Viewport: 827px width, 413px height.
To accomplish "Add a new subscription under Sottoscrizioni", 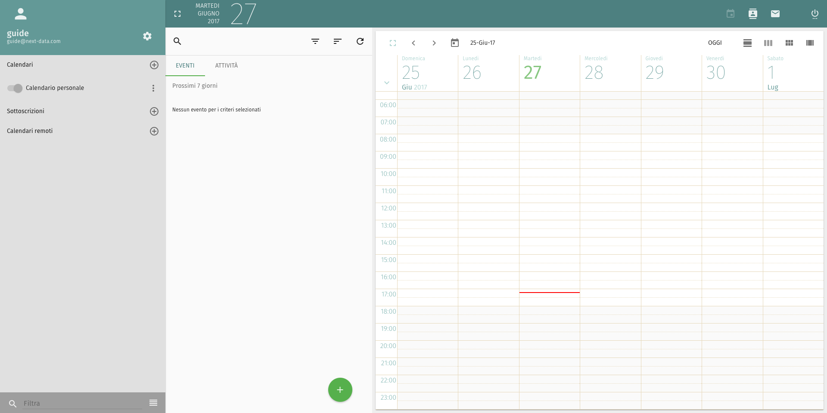I will coord(154,111).
